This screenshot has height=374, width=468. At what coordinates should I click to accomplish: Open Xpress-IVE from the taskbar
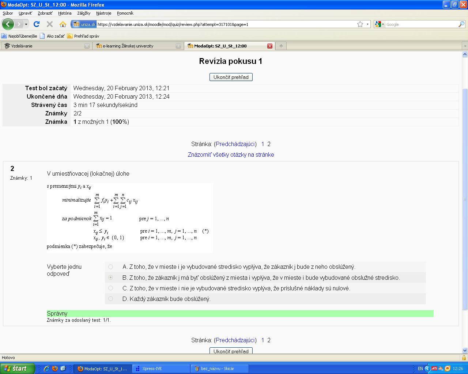[152, 369]
